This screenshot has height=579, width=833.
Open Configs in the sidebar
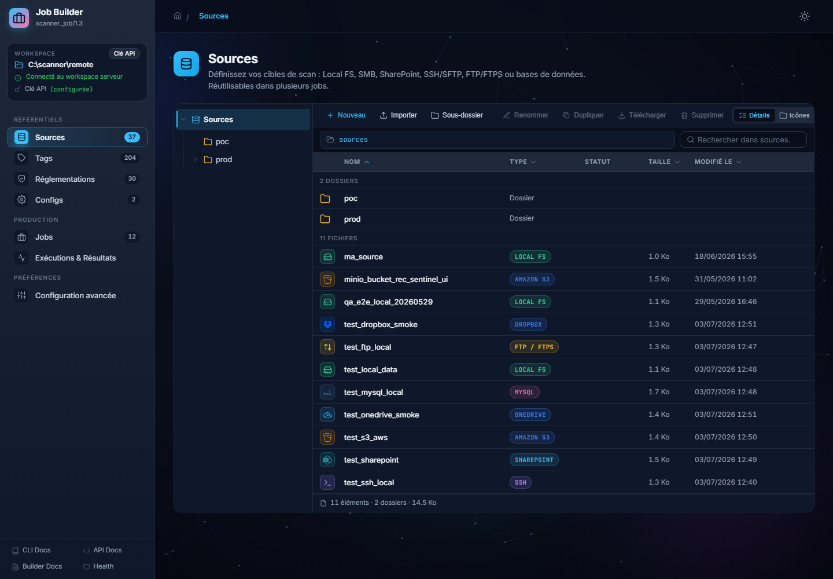(x=77, y=200)
